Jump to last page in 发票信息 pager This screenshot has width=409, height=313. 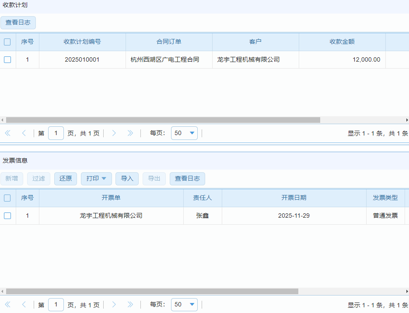pyautogui.click(x=130, y=305)
